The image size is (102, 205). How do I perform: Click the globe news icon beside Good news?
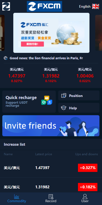6,58
